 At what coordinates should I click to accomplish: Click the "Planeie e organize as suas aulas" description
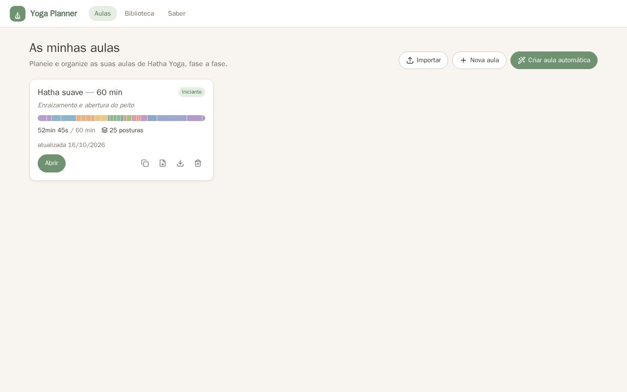click(128, 64)
